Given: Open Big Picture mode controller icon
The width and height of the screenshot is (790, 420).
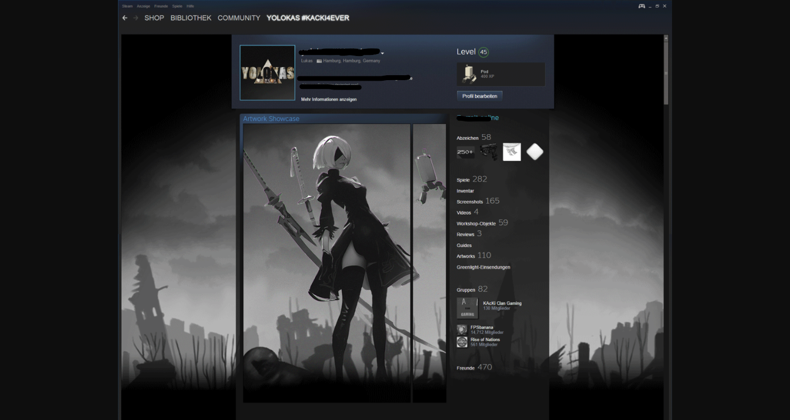Looking at the screenshot, I should point(641,6).
